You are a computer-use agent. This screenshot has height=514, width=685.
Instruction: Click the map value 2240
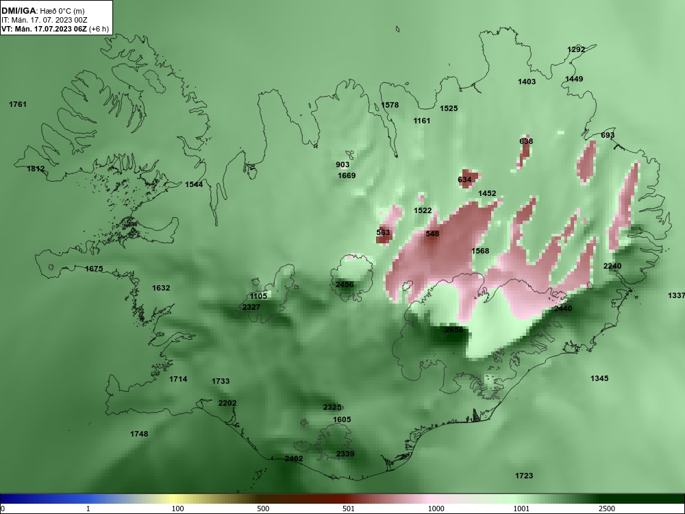pos(612,266)
